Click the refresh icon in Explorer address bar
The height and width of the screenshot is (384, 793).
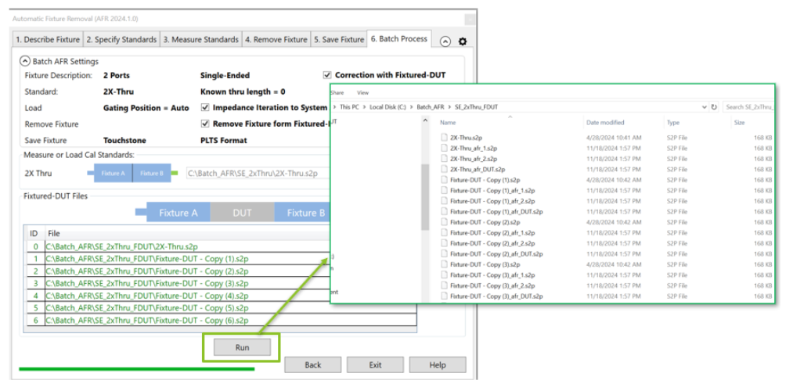tap(714, 106)
